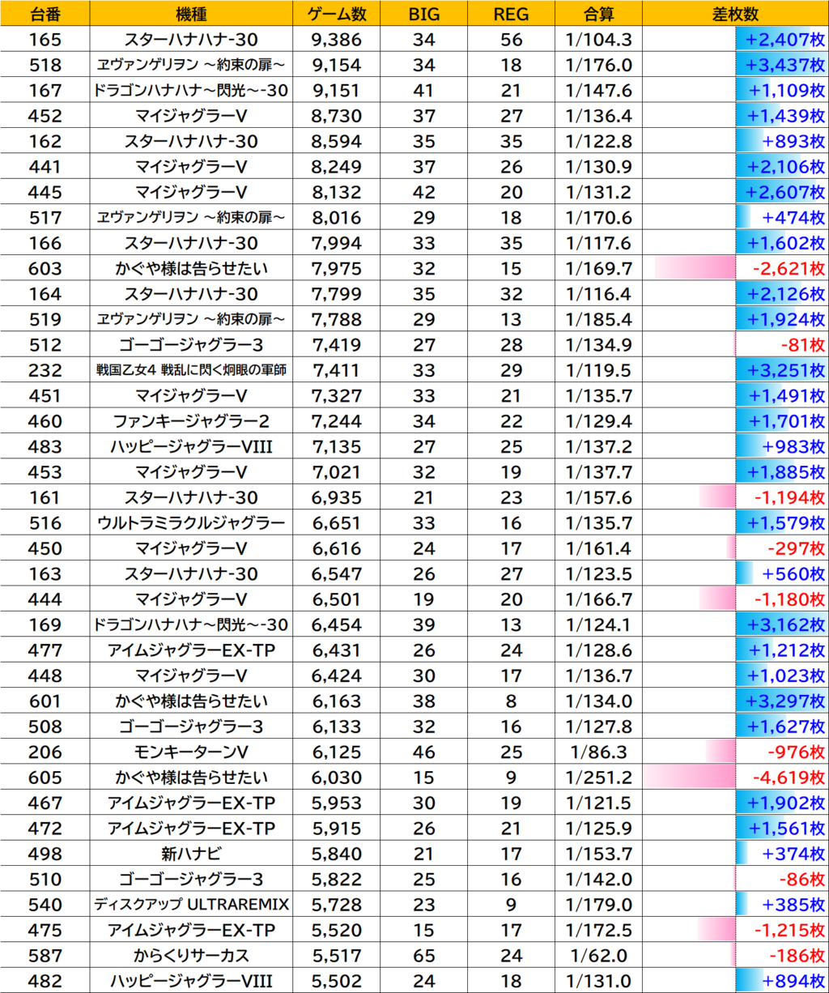Click machine number 451 cell
The image size is (829, 993).
pos(45,395)
